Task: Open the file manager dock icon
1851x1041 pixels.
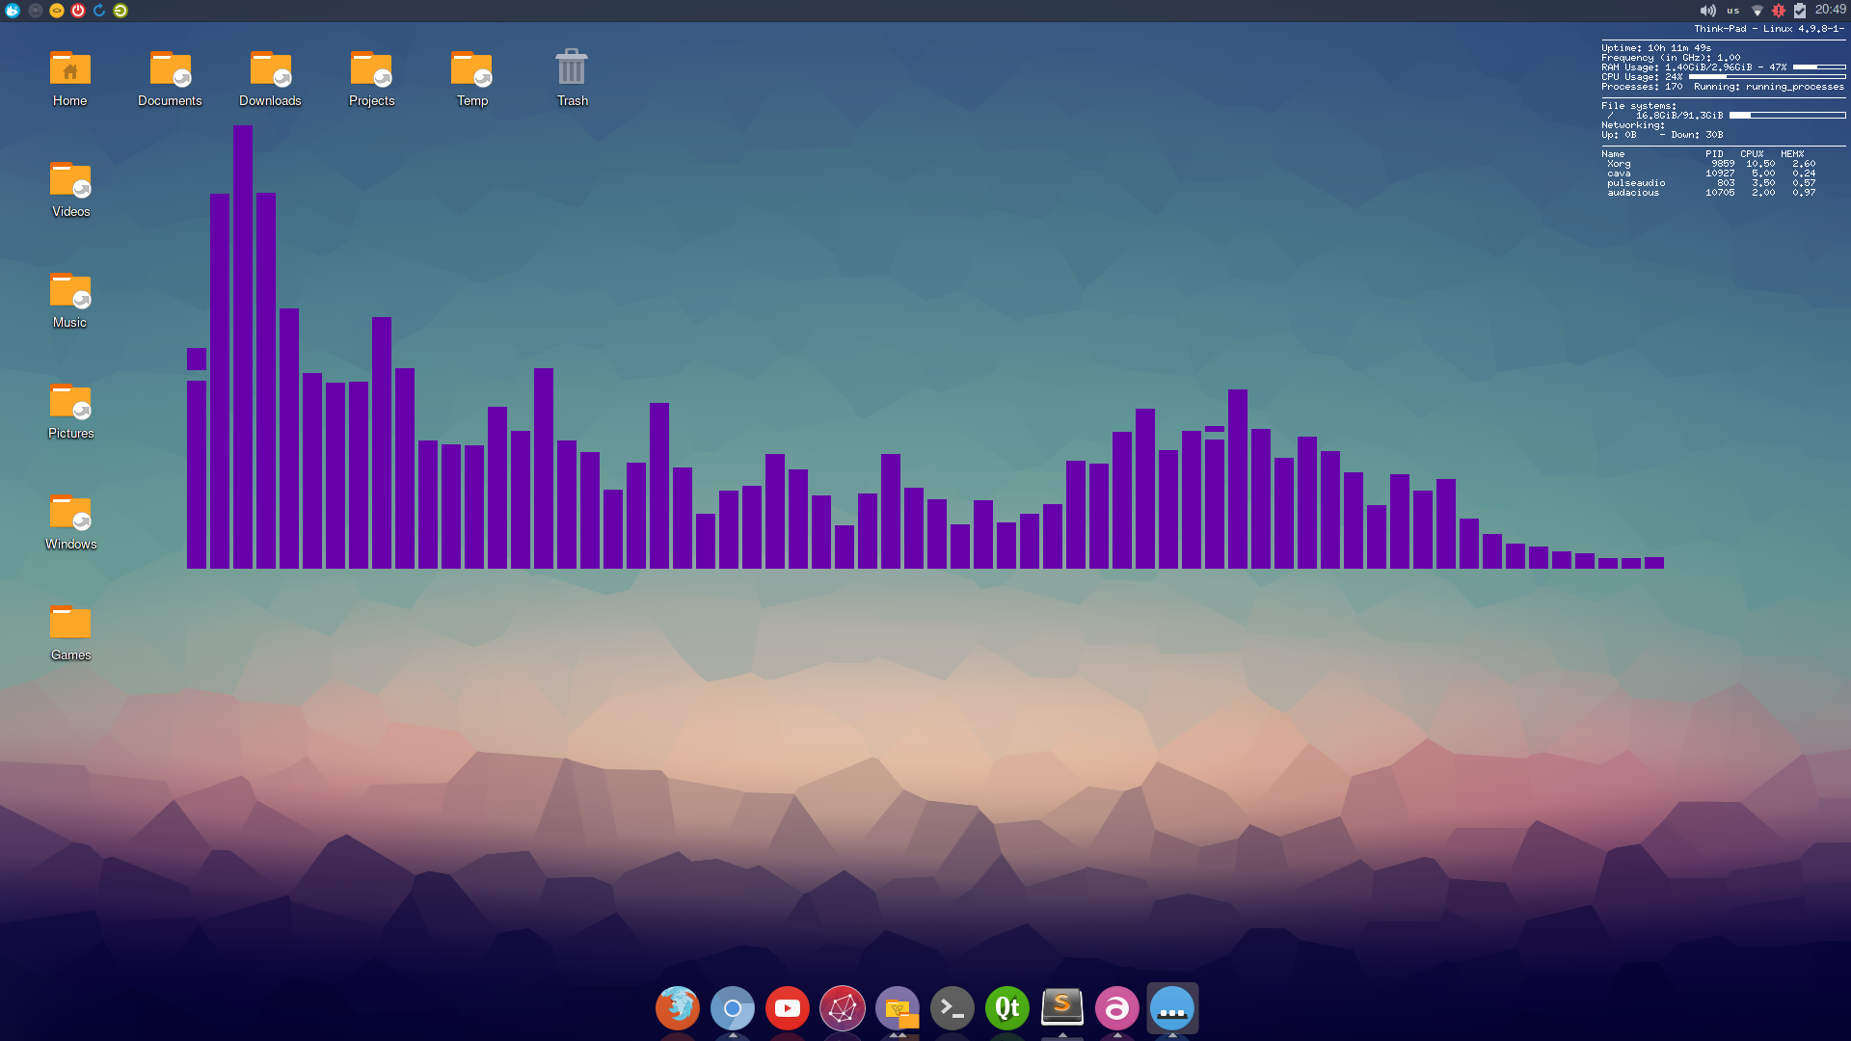Action: [898, 1008]
